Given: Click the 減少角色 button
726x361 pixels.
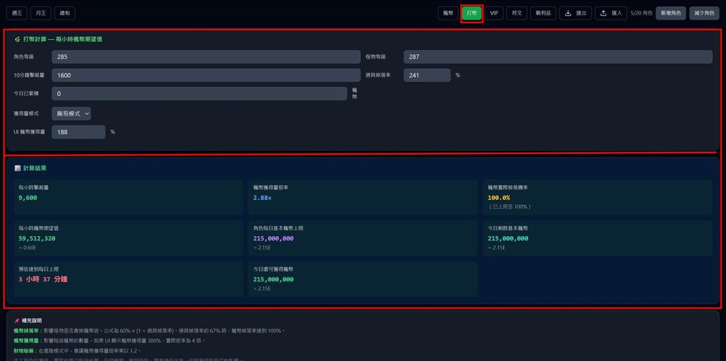Looking at the screenshot, I should pyautogui.click(x=704, y=14).
